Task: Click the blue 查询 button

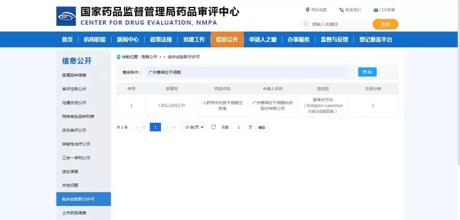Action: [367, 72]
